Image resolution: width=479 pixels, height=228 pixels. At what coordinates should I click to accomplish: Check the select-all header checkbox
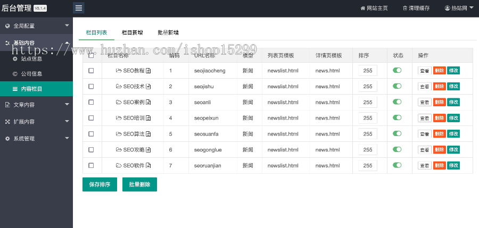(91, 55)
